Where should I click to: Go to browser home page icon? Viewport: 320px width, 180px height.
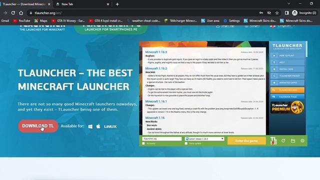coord(21,13)
